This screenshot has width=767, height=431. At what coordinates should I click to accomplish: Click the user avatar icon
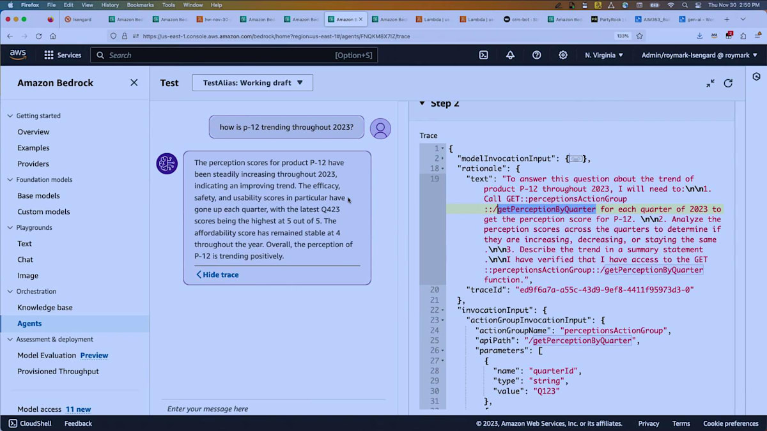380,128
